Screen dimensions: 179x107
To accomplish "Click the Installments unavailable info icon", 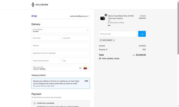I will point(35,103).
